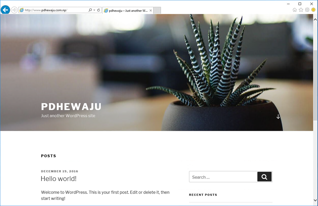Click the address bar search magnifier icon

tap(90, 10)
